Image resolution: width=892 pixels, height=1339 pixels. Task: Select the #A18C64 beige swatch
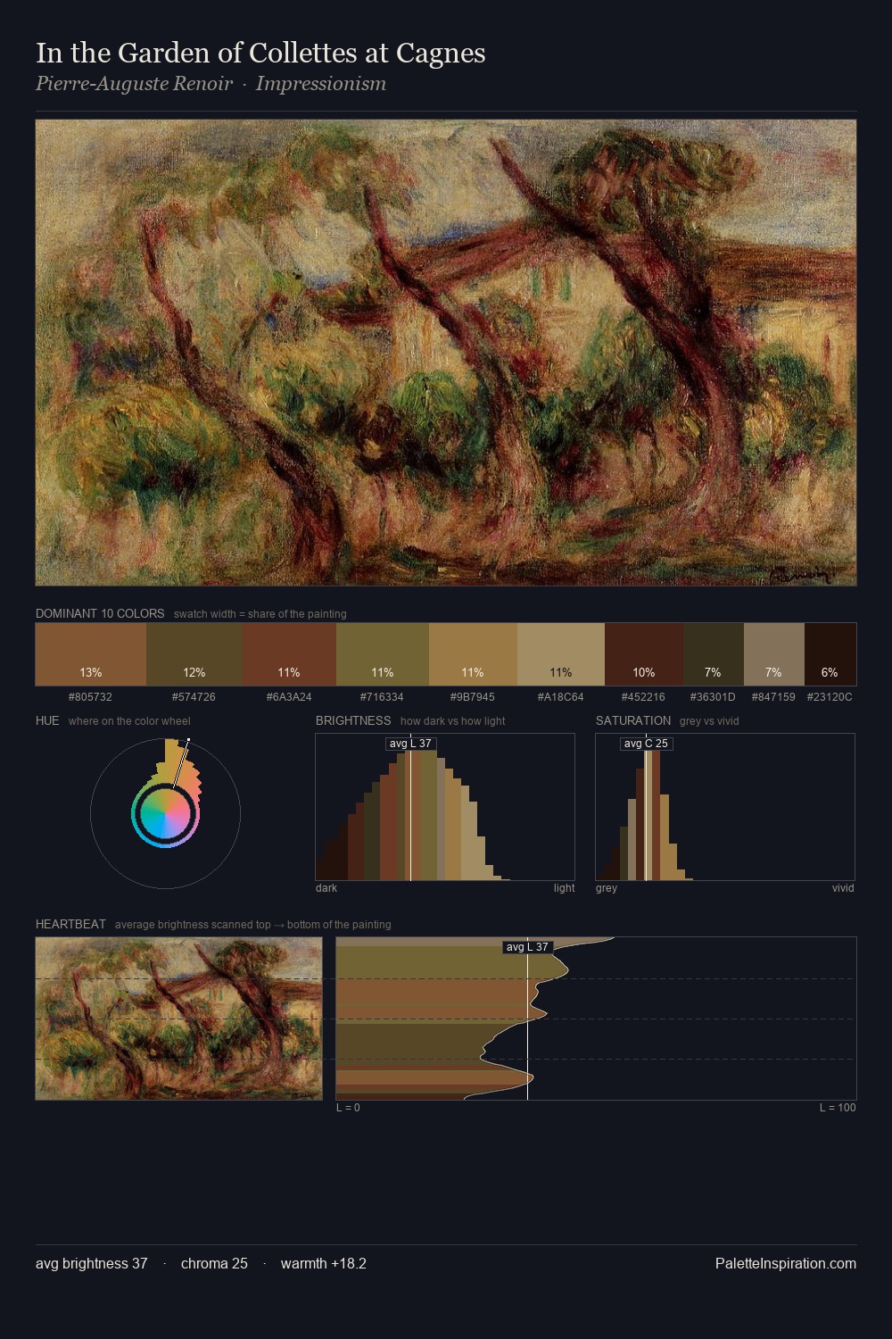[561, 654]
